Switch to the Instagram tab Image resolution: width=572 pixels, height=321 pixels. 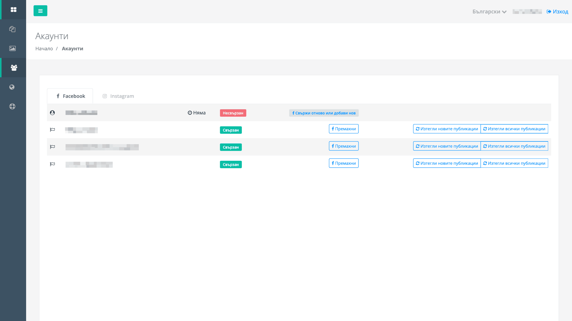[118, 96]
